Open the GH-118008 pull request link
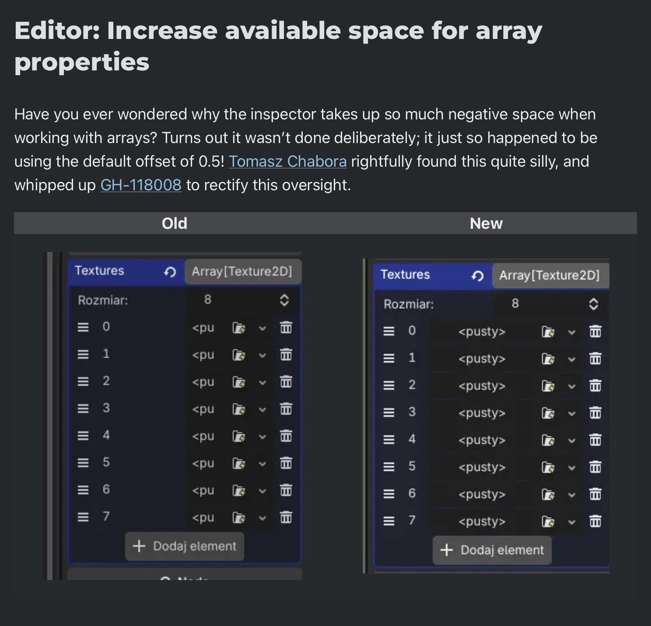651x626 pixels. click(141, 185)
